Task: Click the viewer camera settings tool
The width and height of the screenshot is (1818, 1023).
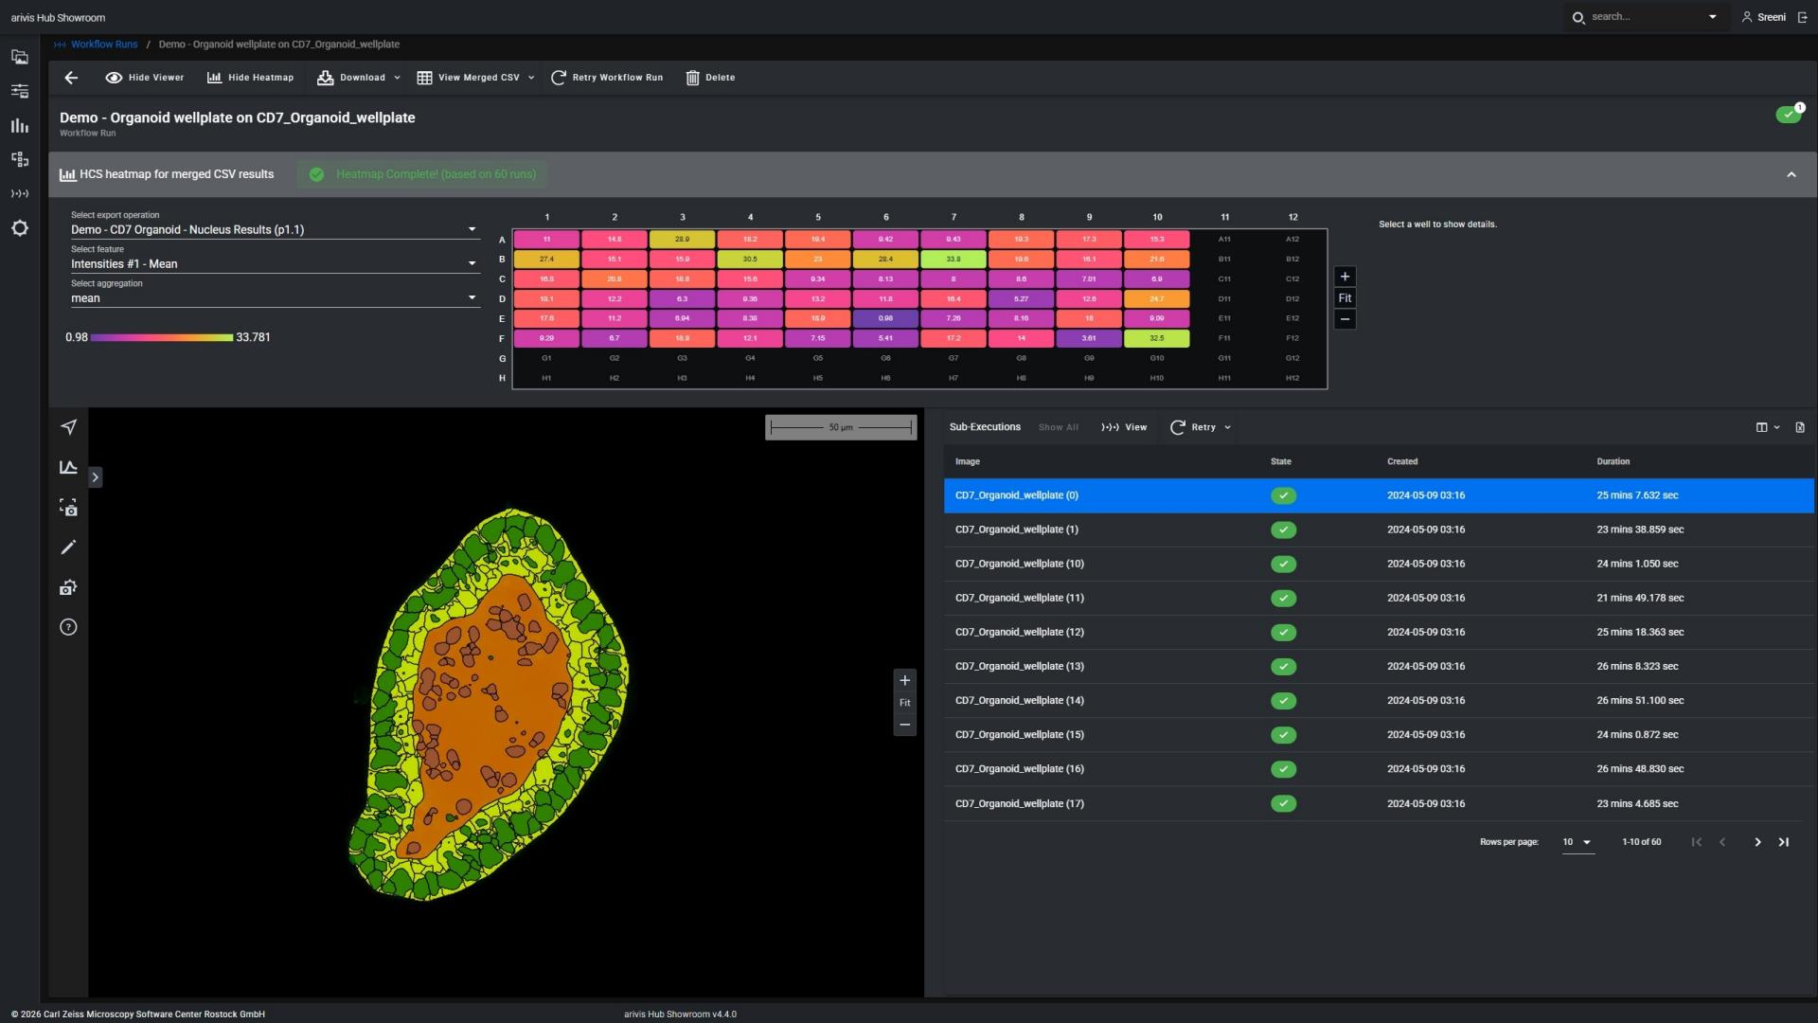Action: [68, 587]
